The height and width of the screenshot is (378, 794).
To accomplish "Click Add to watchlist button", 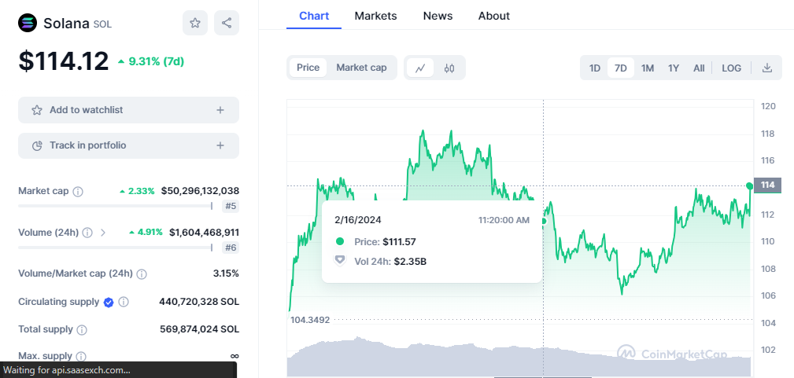I will pos(128,110).
